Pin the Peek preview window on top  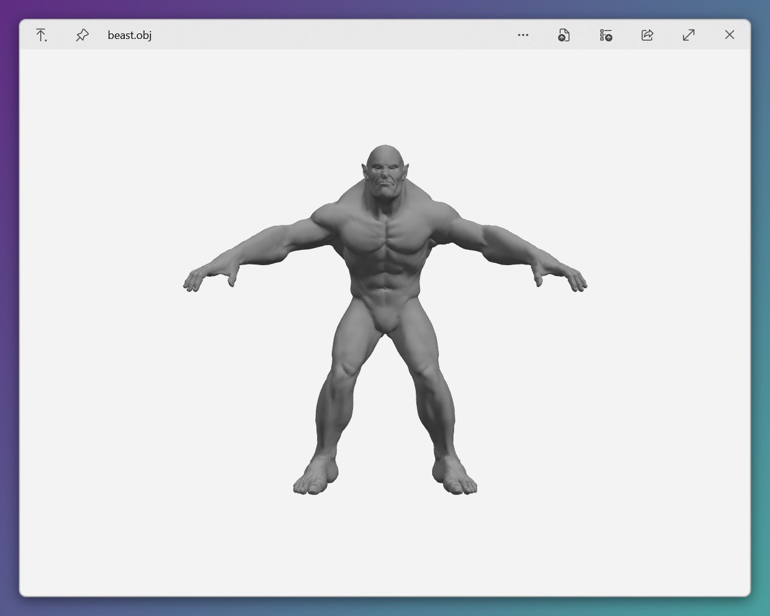point(82,35)
